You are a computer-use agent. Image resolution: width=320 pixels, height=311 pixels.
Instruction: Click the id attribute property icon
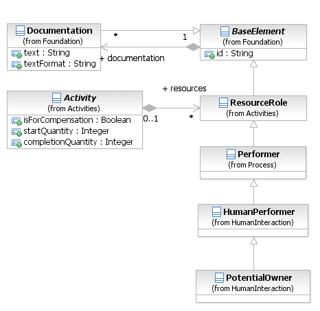click(209, 54)
